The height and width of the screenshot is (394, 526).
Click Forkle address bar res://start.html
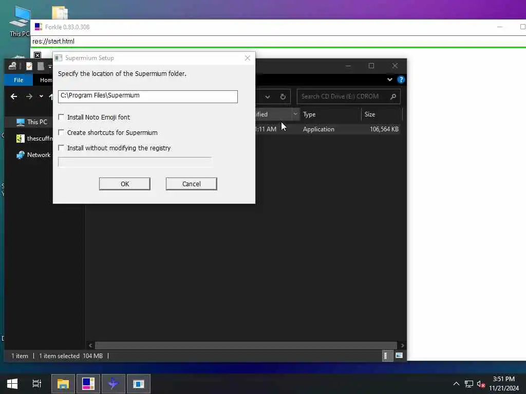[53, 41]
